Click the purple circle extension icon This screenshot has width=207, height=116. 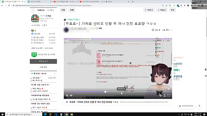(x=185, y=5)
